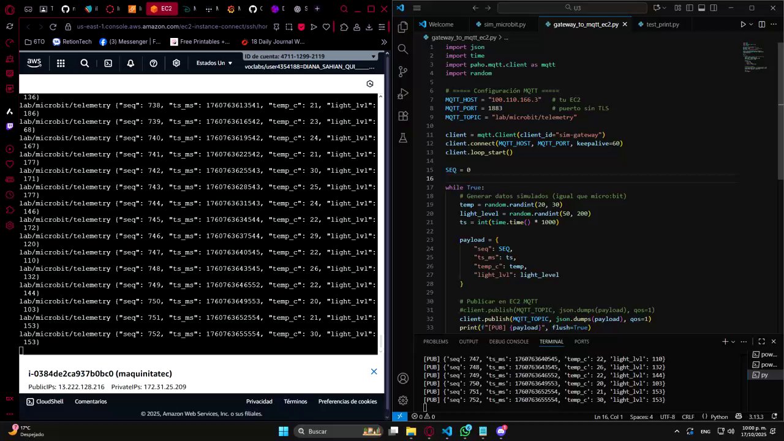
Task: Open AWS console search
Action: coord(85,63)
